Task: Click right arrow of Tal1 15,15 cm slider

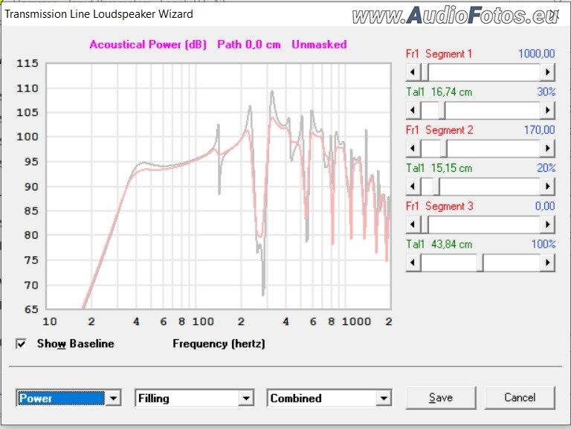Action: click(547, 187)
